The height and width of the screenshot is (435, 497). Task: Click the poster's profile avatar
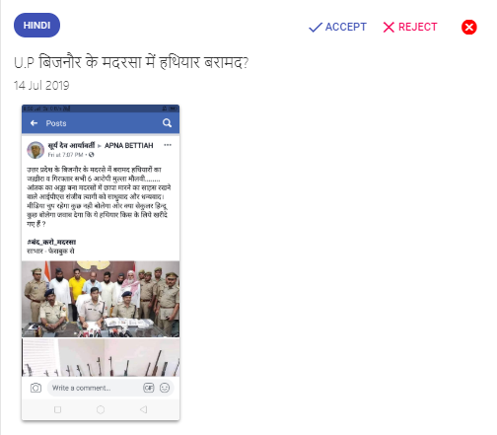coord(35,150)
